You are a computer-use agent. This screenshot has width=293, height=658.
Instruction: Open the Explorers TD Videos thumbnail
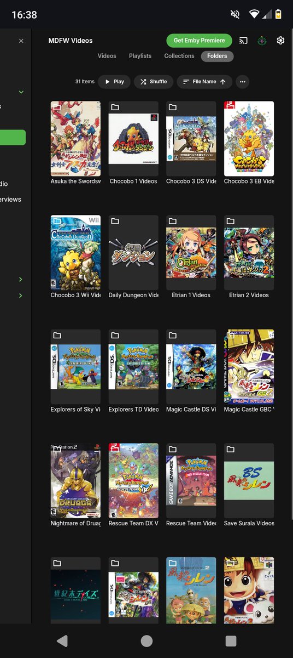pyautogui.click(x=133, y=366)
